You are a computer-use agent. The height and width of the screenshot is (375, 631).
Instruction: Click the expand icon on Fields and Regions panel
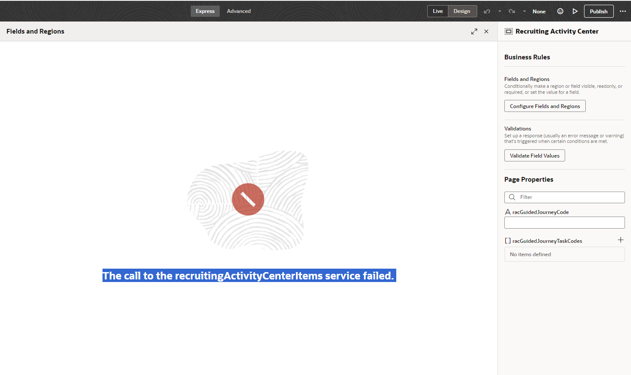[x=474, y=31]
